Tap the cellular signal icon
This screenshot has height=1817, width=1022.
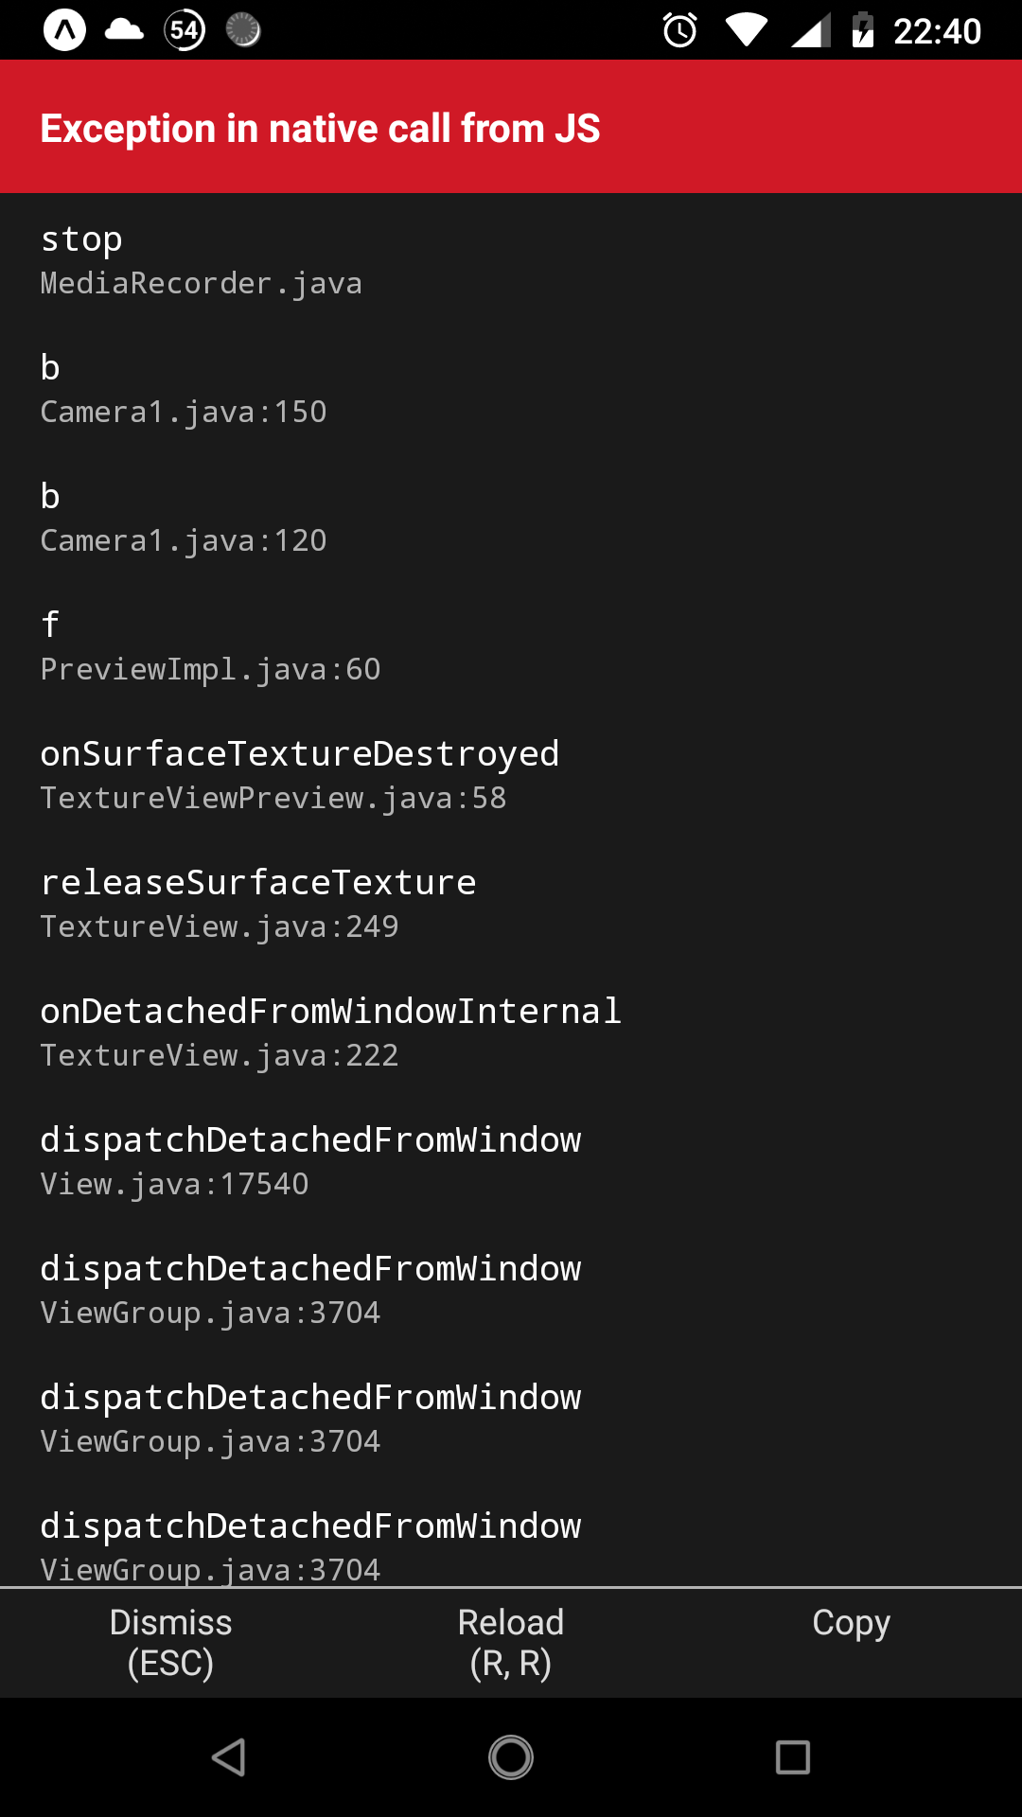click(809, 31)
